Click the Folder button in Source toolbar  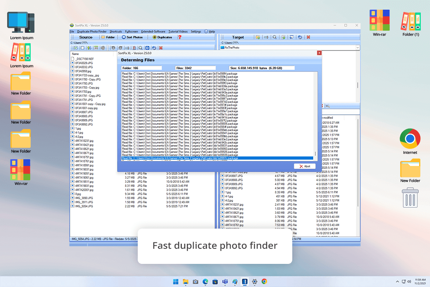[x=108, y=37]
